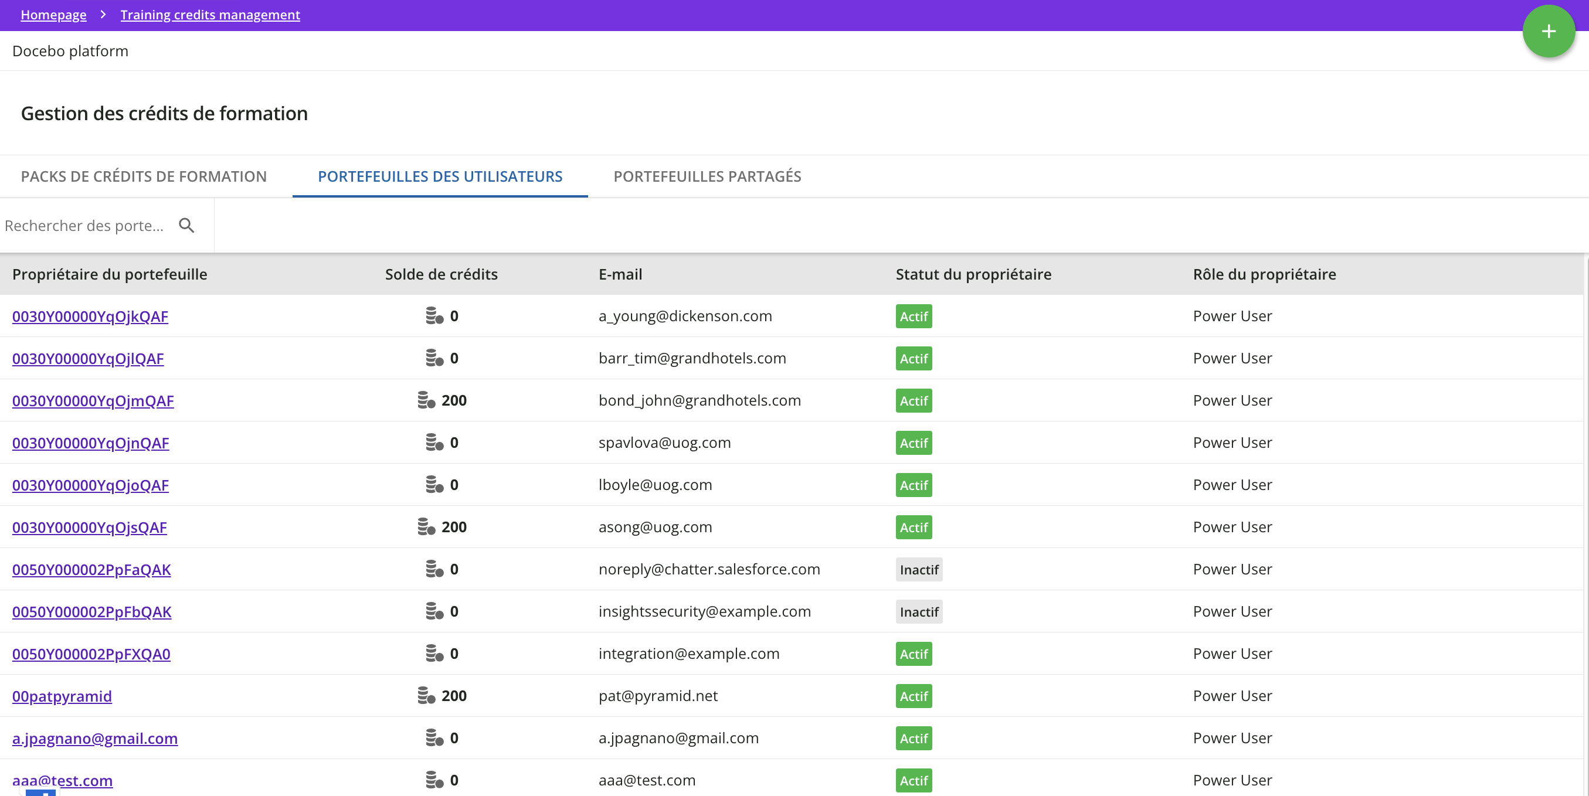Click coins icon in asong@uog.com row
This screenshot has width=1589, height=796.
pyautogui.click(x=426, y=526)
